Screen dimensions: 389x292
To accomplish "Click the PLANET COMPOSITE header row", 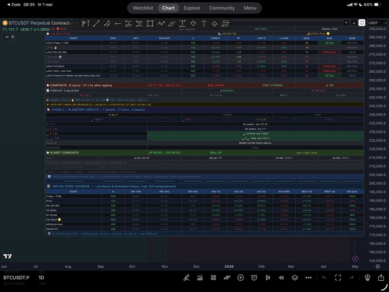I will tap(204, 152).
